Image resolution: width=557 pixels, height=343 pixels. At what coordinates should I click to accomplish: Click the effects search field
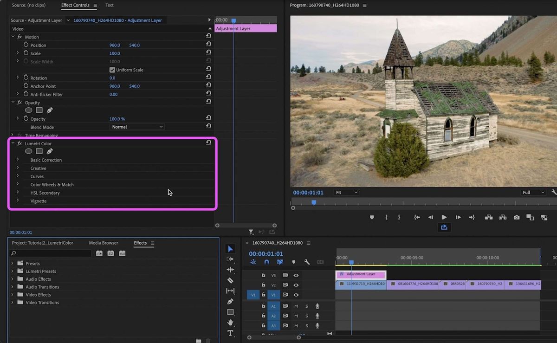pos(51,253)
